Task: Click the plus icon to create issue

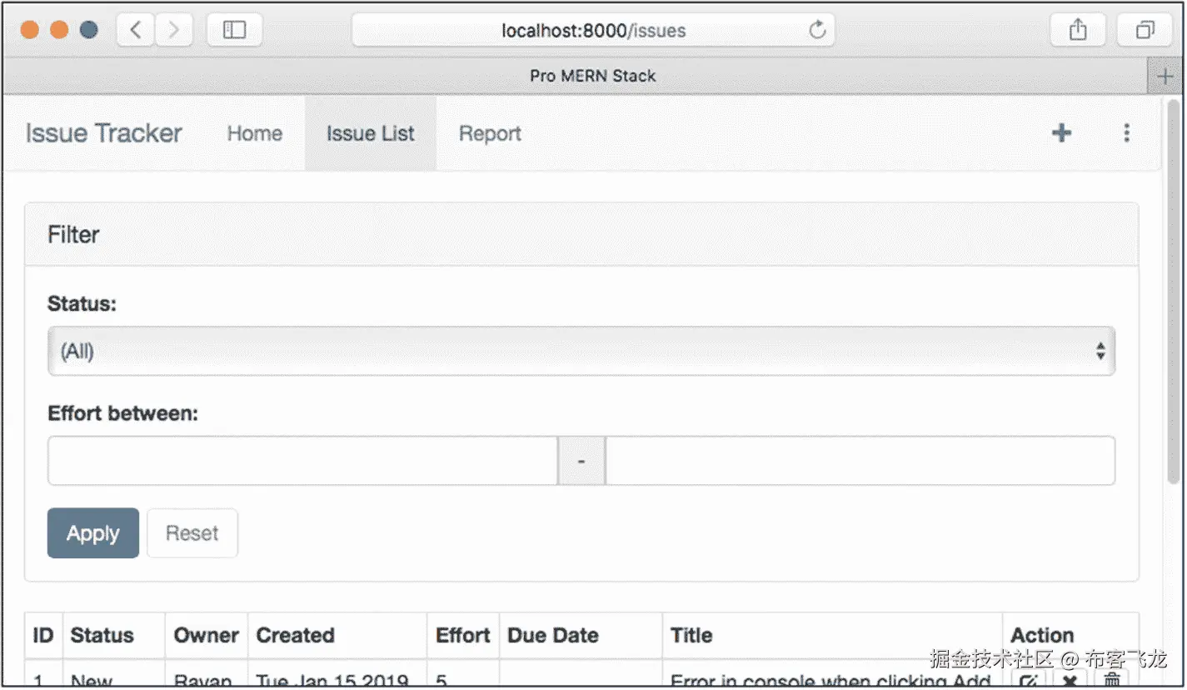Action: coord(1061,132)
